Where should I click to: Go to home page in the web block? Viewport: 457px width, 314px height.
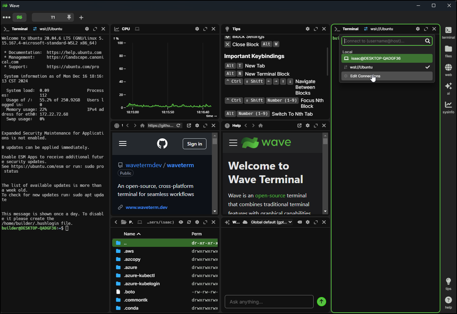coord(142,125)
